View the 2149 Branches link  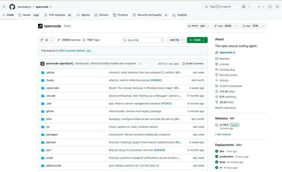pyautogui.click(x=69, y=40)
